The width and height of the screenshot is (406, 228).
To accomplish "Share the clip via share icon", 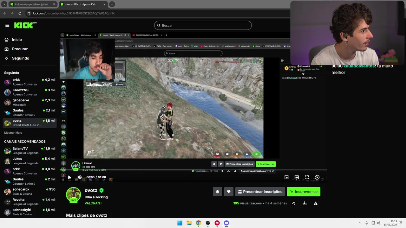I will click(x=293, y=203).
